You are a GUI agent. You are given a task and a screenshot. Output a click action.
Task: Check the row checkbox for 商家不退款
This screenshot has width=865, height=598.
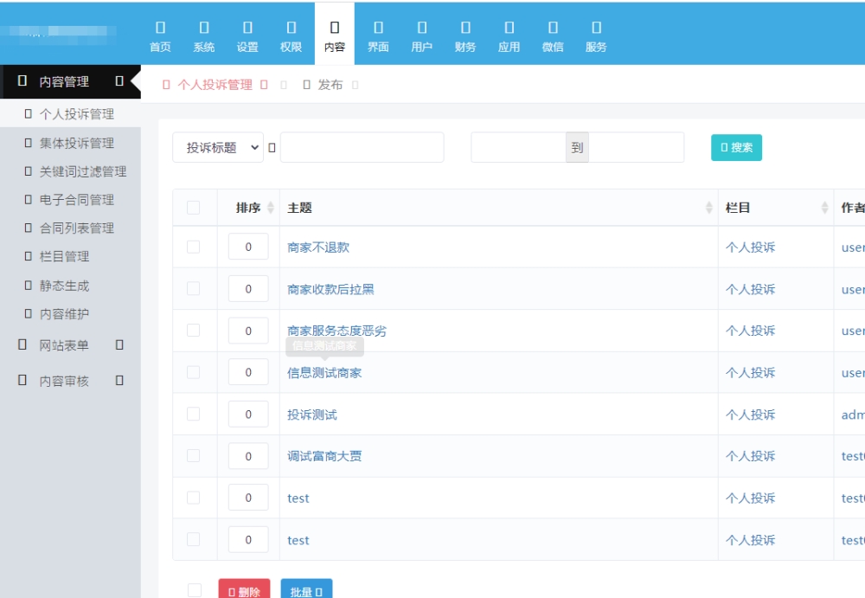pyautogui.click(x=193, y=247)
